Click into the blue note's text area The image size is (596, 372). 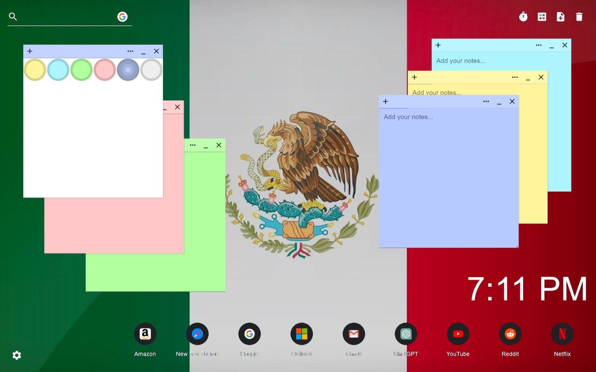click(449, 178)
